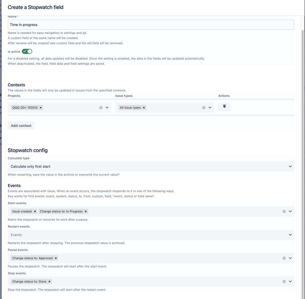Image resolution: width=305 pixels, height=299 pixels.
Task: Toggle the Is active switch
Action: point(27,51)
